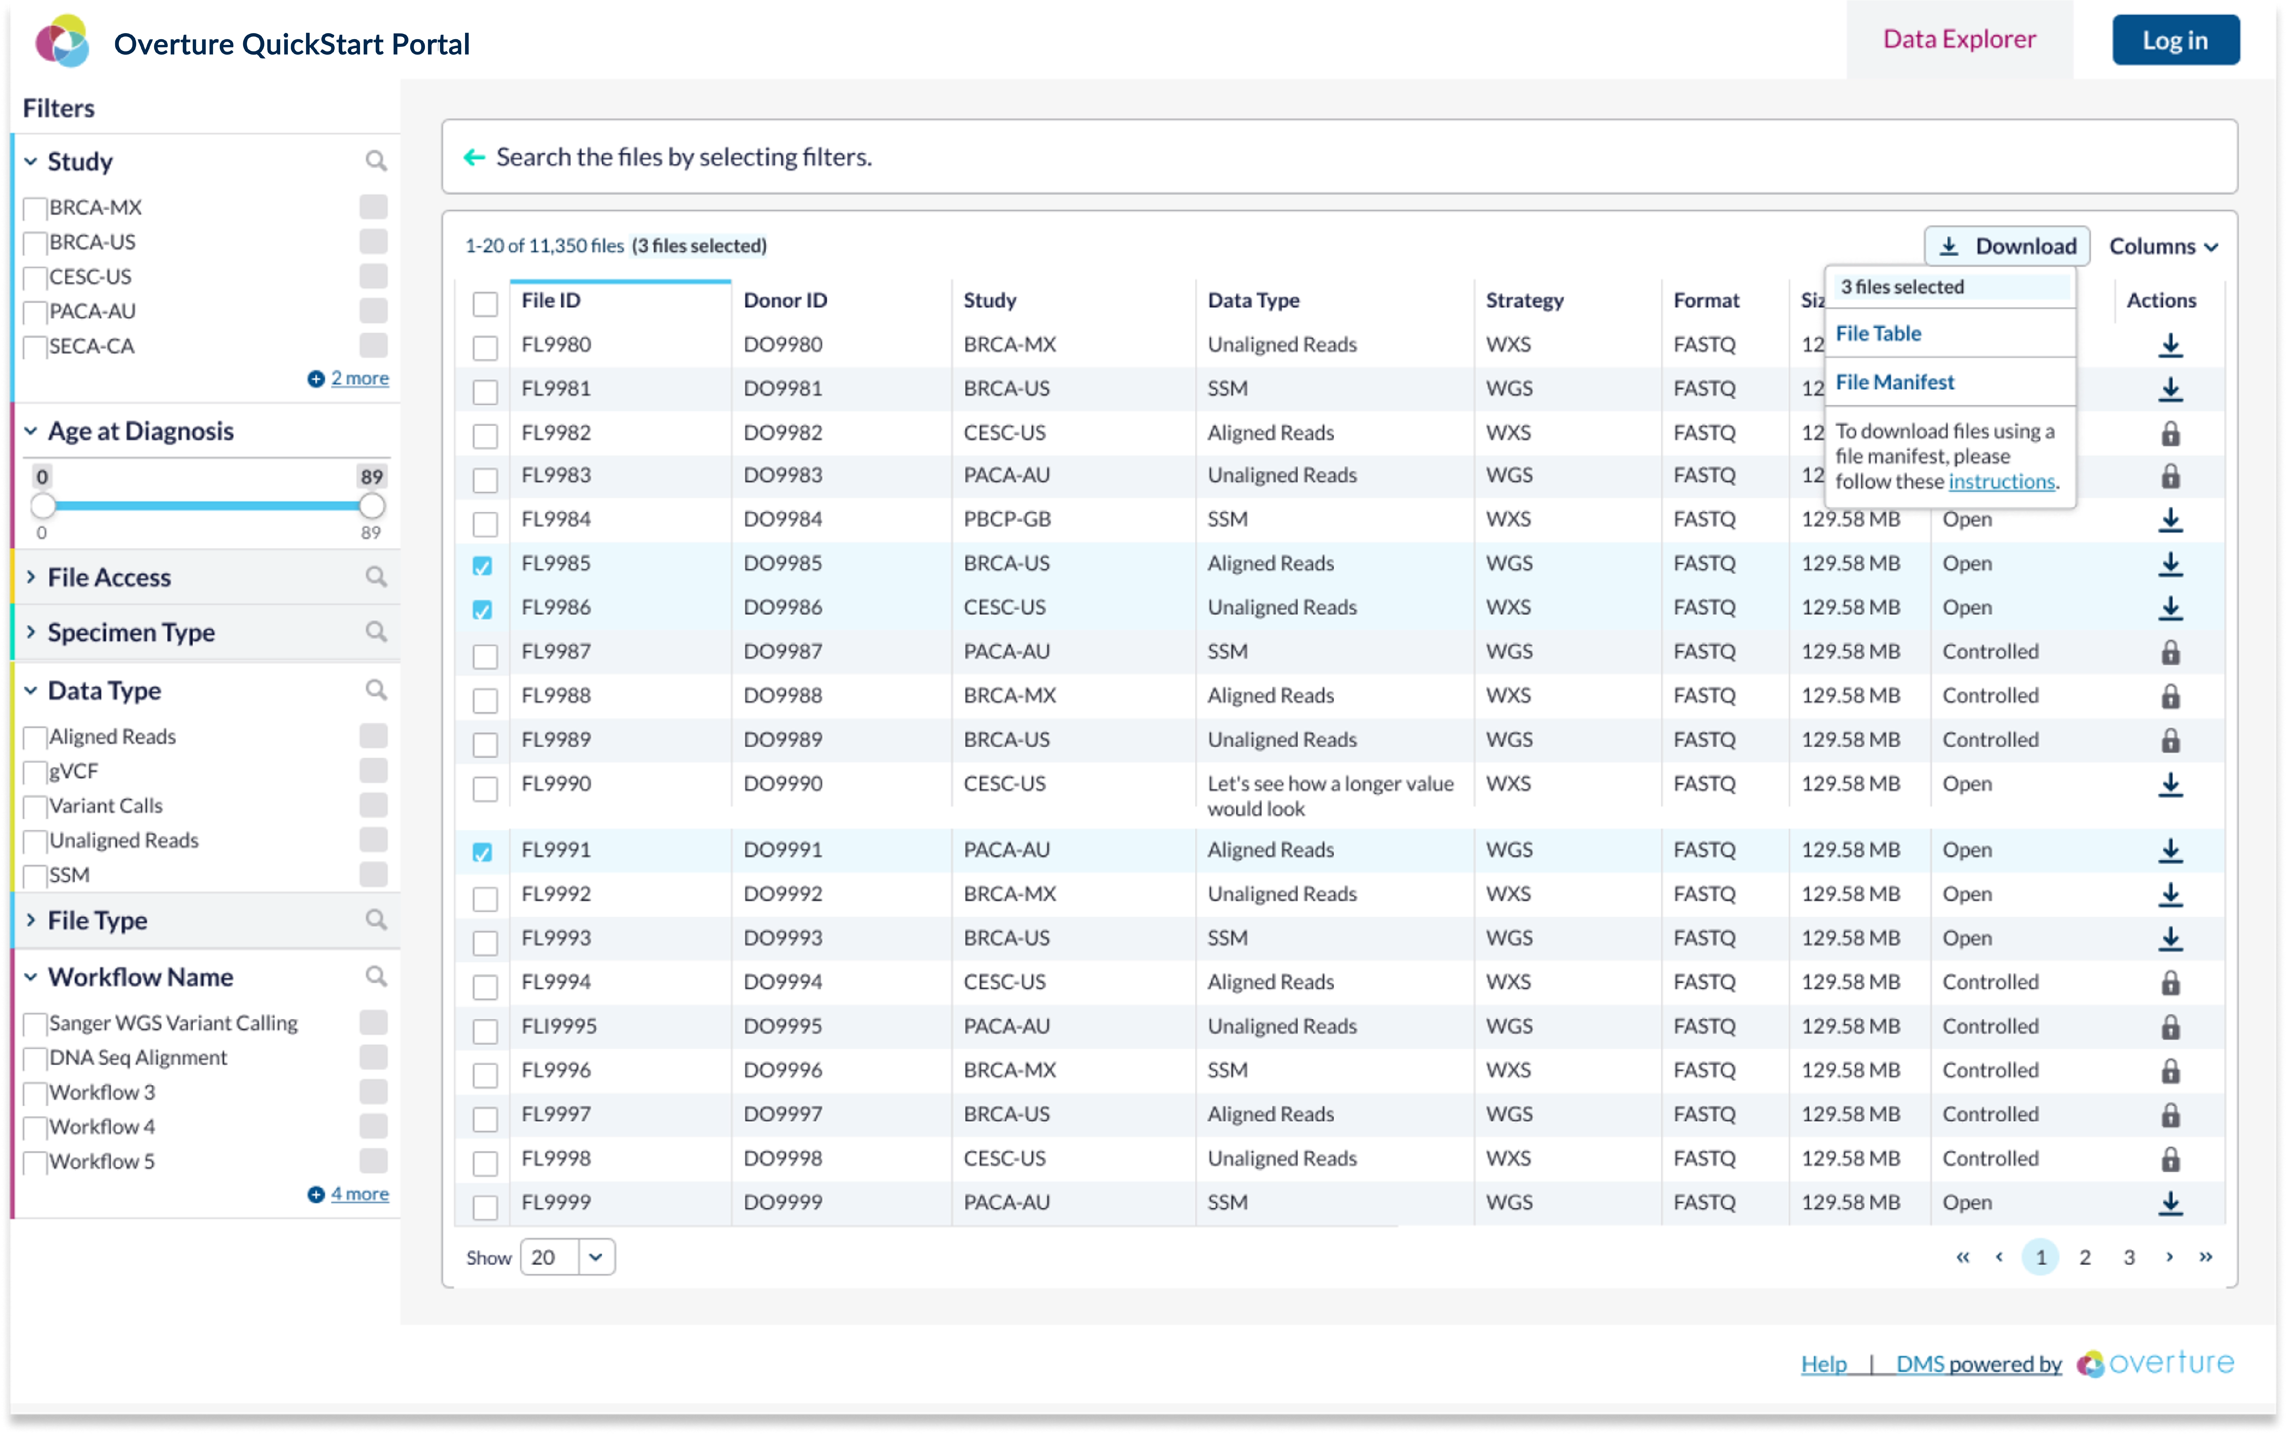Click the lock icon for file FL9983

click(x=2170, y=476)
